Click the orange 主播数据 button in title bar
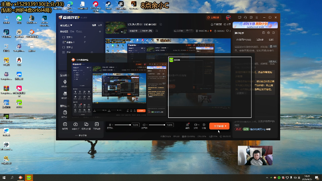Viewport: 322px width, 181px height. 213,18
